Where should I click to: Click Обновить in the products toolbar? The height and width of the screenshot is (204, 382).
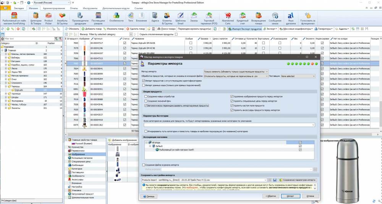(x=72, y=29)
